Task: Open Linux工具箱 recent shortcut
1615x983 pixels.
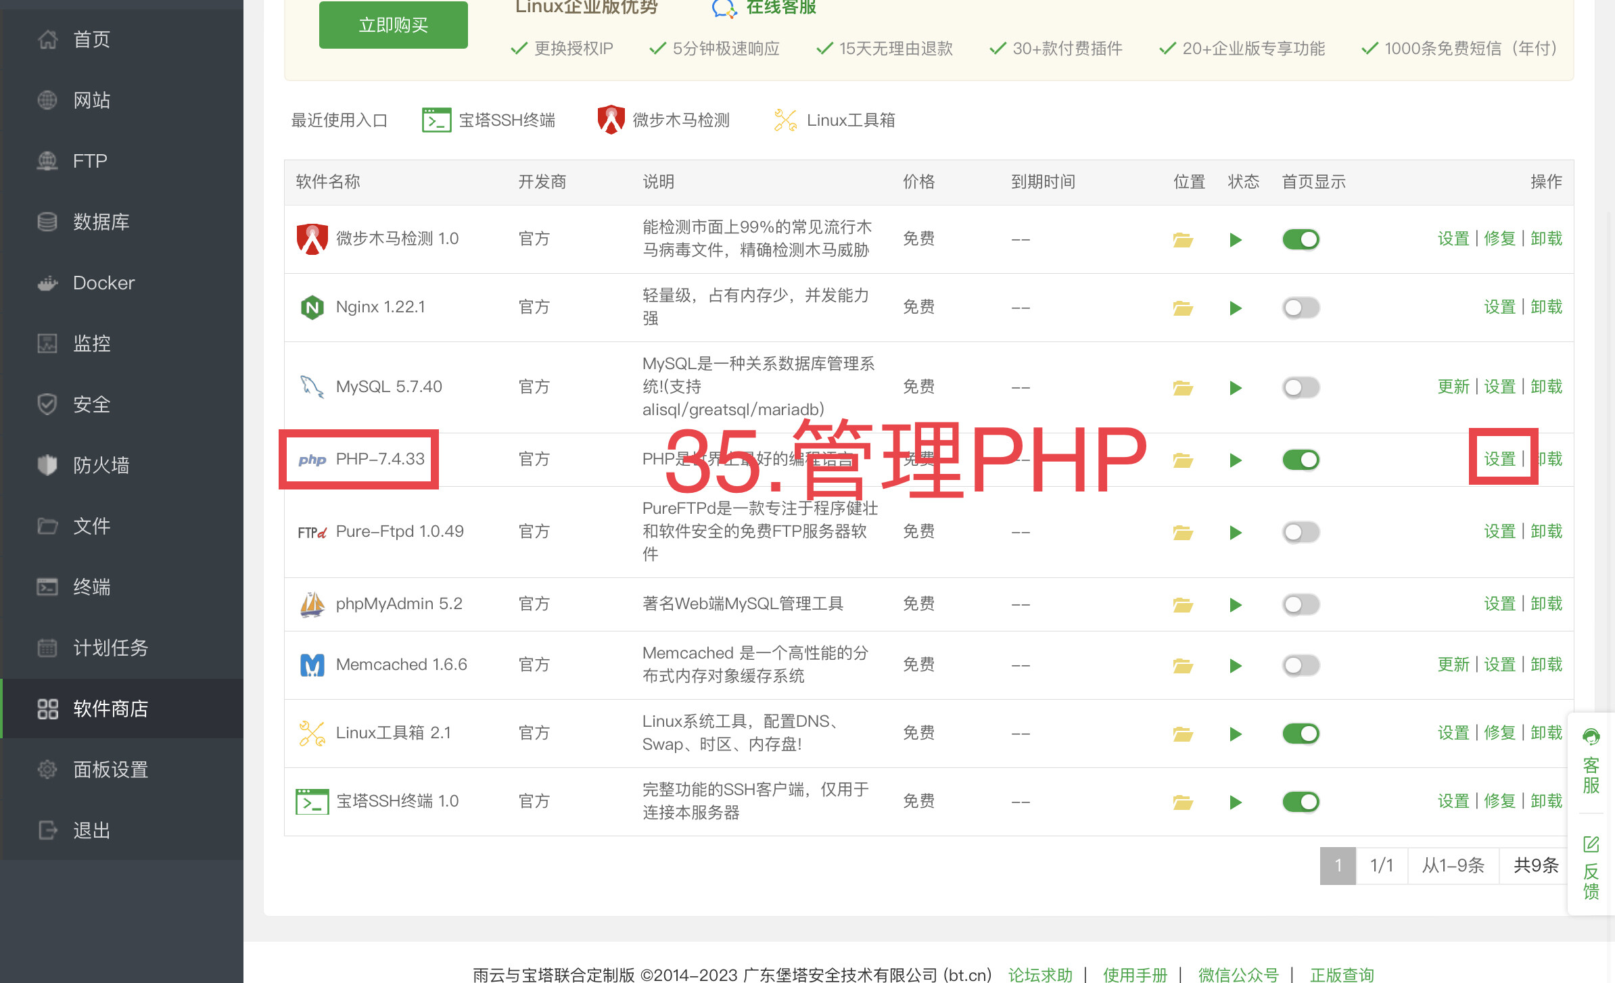Action: [834, 120]
